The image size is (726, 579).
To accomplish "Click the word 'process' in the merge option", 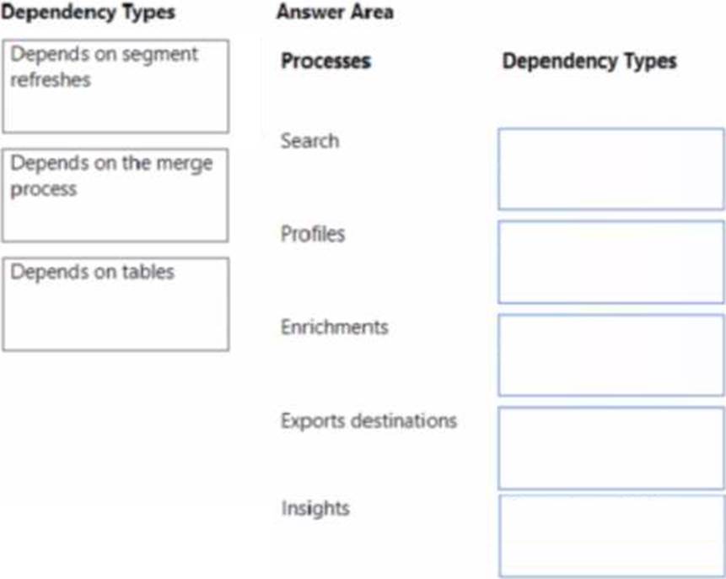I will tap(44, 190).
